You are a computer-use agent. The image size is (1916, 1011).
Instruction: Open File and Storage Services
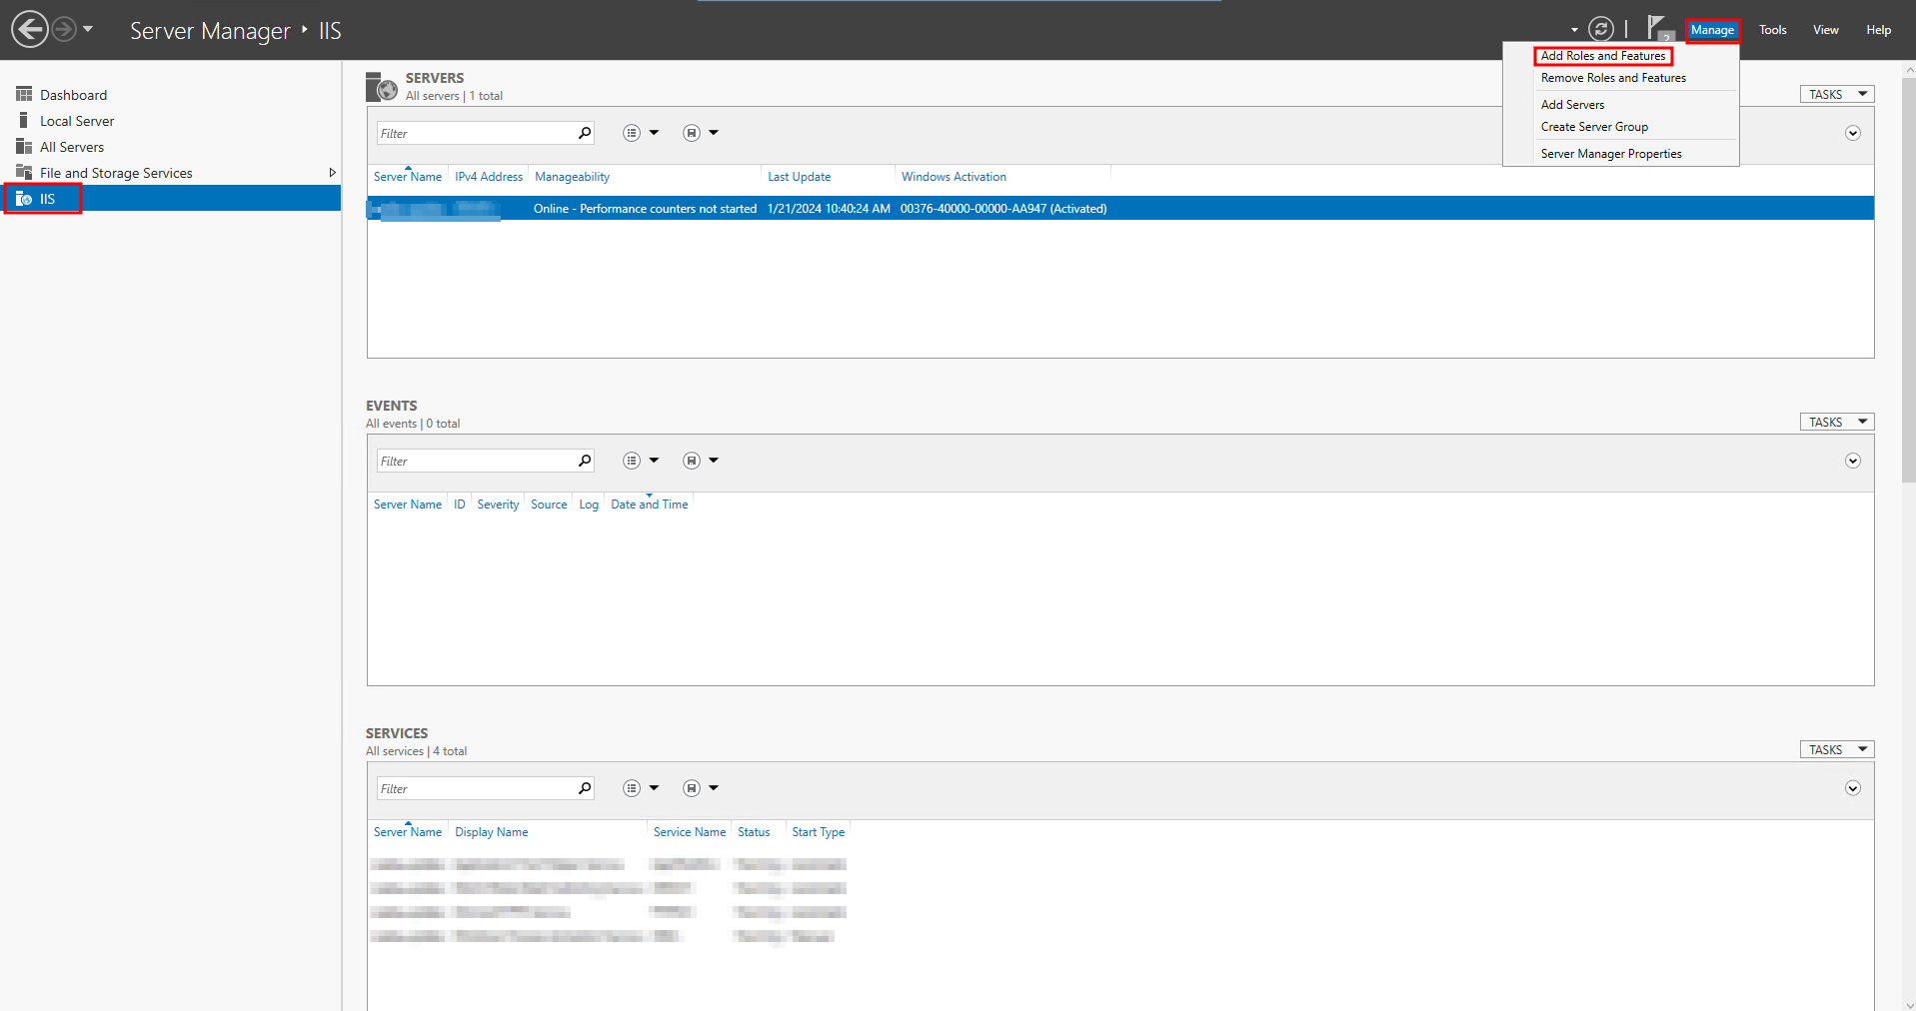click(x=116, y=173)
